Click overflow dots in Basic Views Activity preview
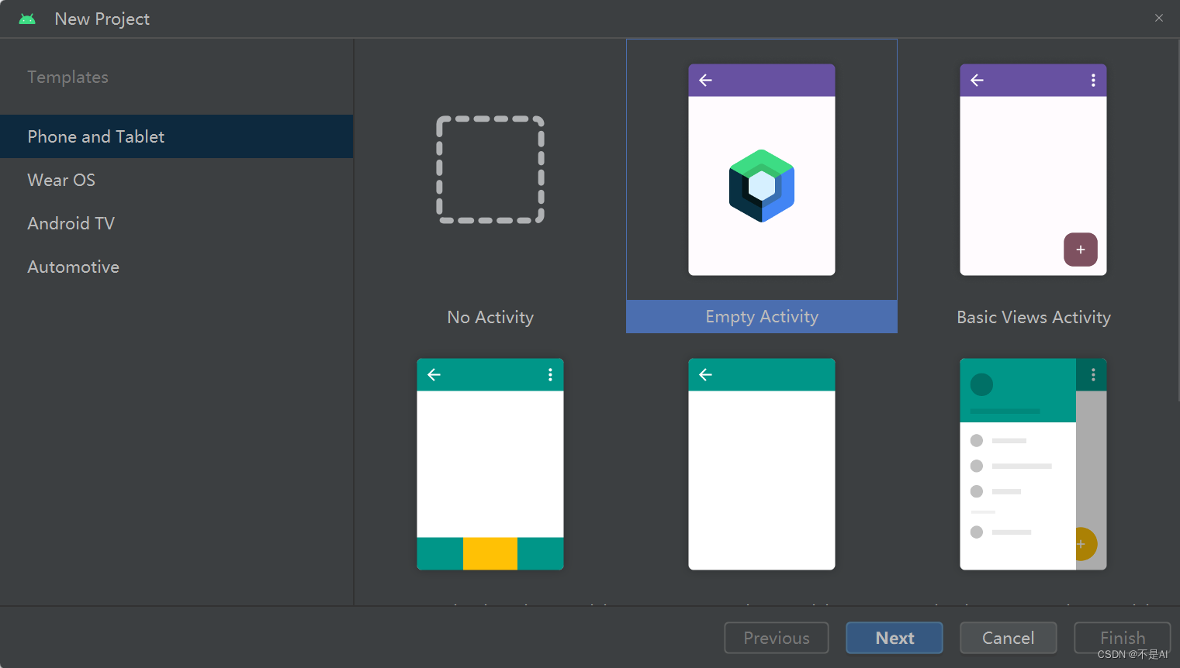Image resolution: width=1180 pixels, height=668 pixels. tap(1093, 80)
